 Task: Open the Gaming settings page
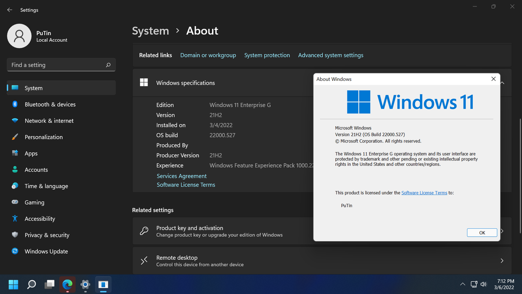click(x=61, y=202)
